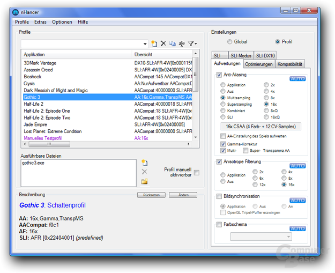
Task: Click the copy profile icon
Action: (173, 43)
